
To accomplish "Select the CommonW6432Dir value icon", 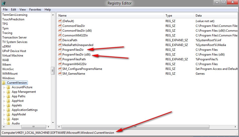I will 60,35.
